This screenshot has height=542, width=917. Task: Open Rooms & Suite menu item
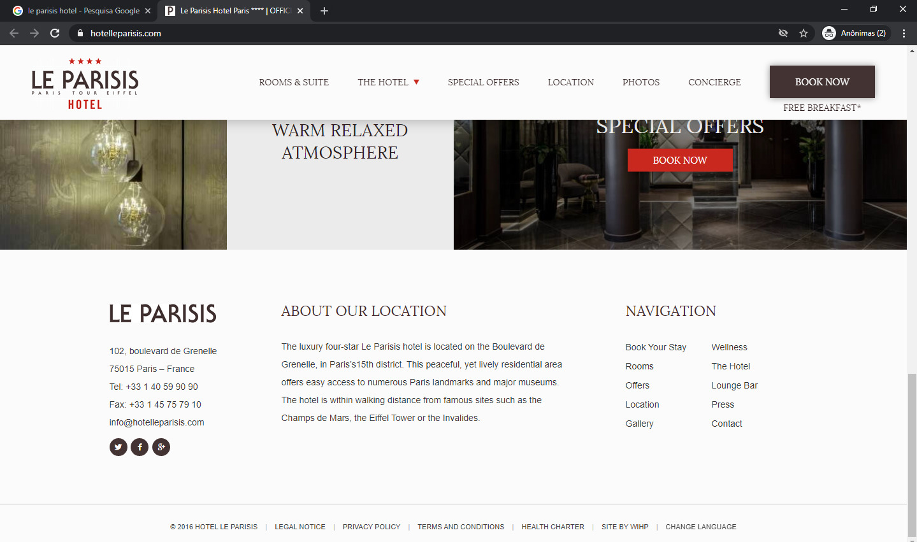pos(294,82)
